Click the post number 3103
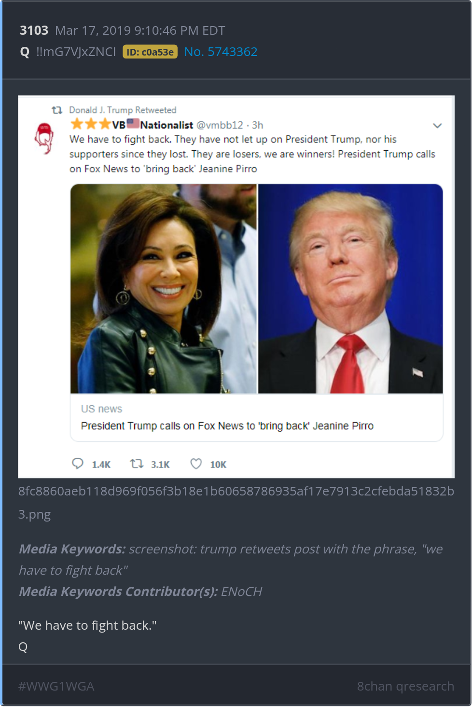 pyautogui.click(x=34, y=30)
